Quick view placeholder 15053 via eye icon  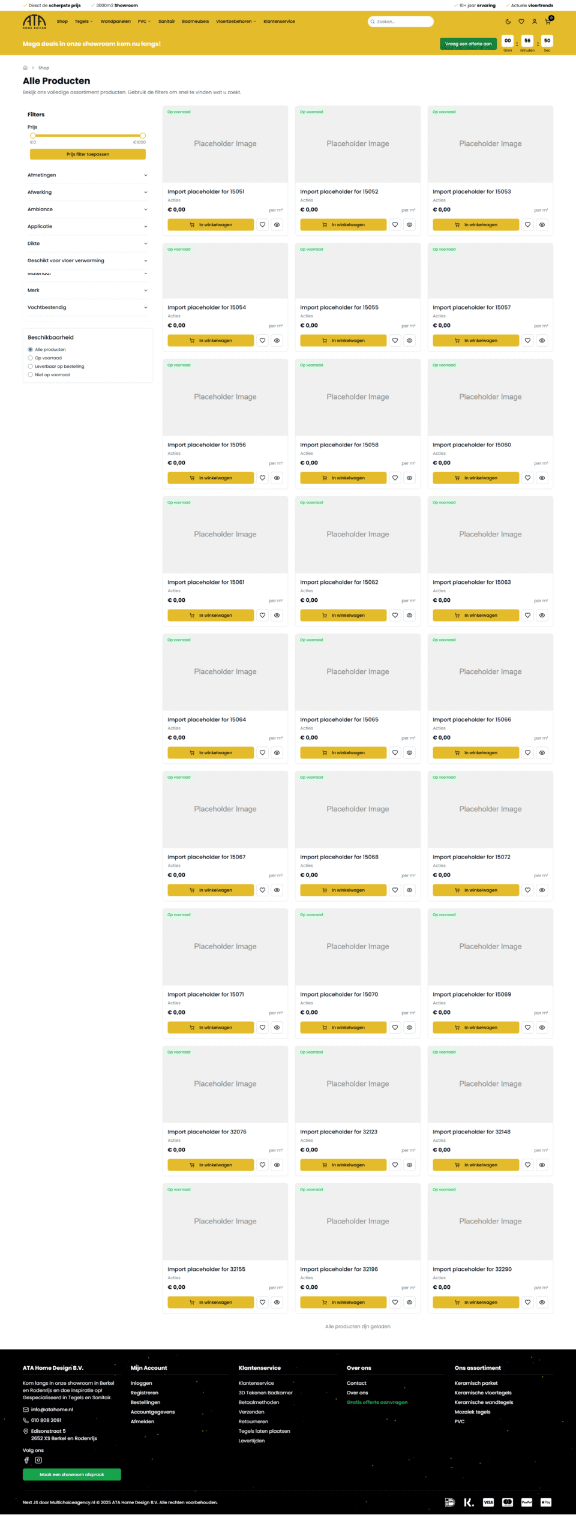tap(542, 225)
